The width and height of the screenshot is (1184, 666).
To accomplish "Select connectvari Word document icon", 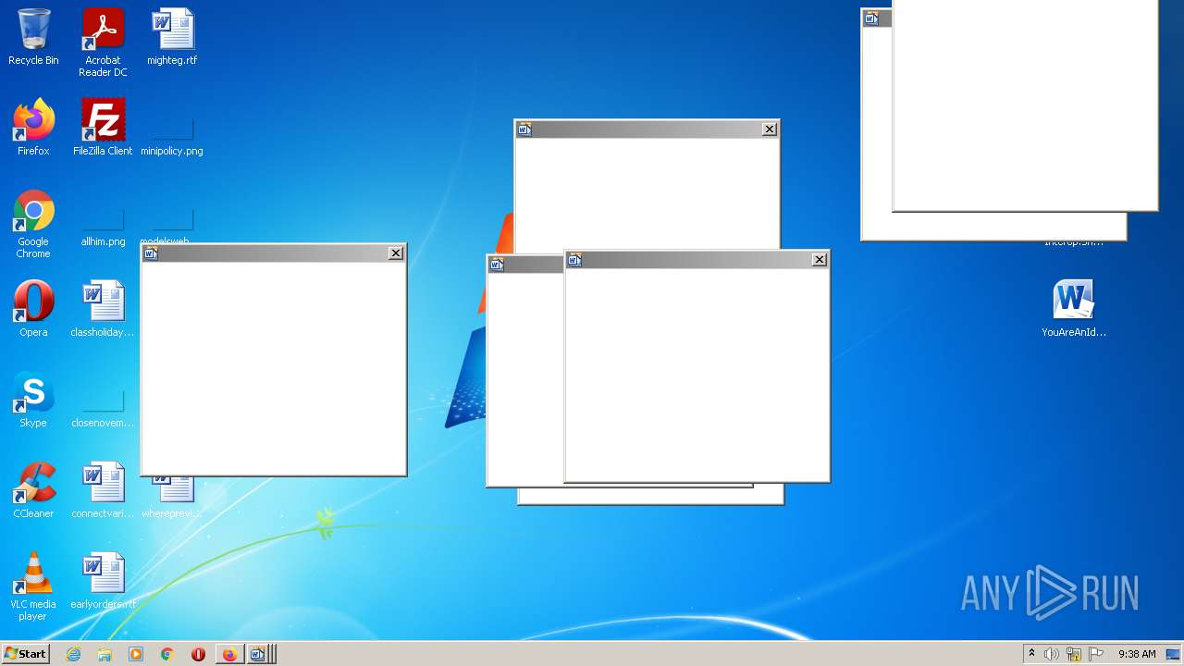I will pos(103,490).
